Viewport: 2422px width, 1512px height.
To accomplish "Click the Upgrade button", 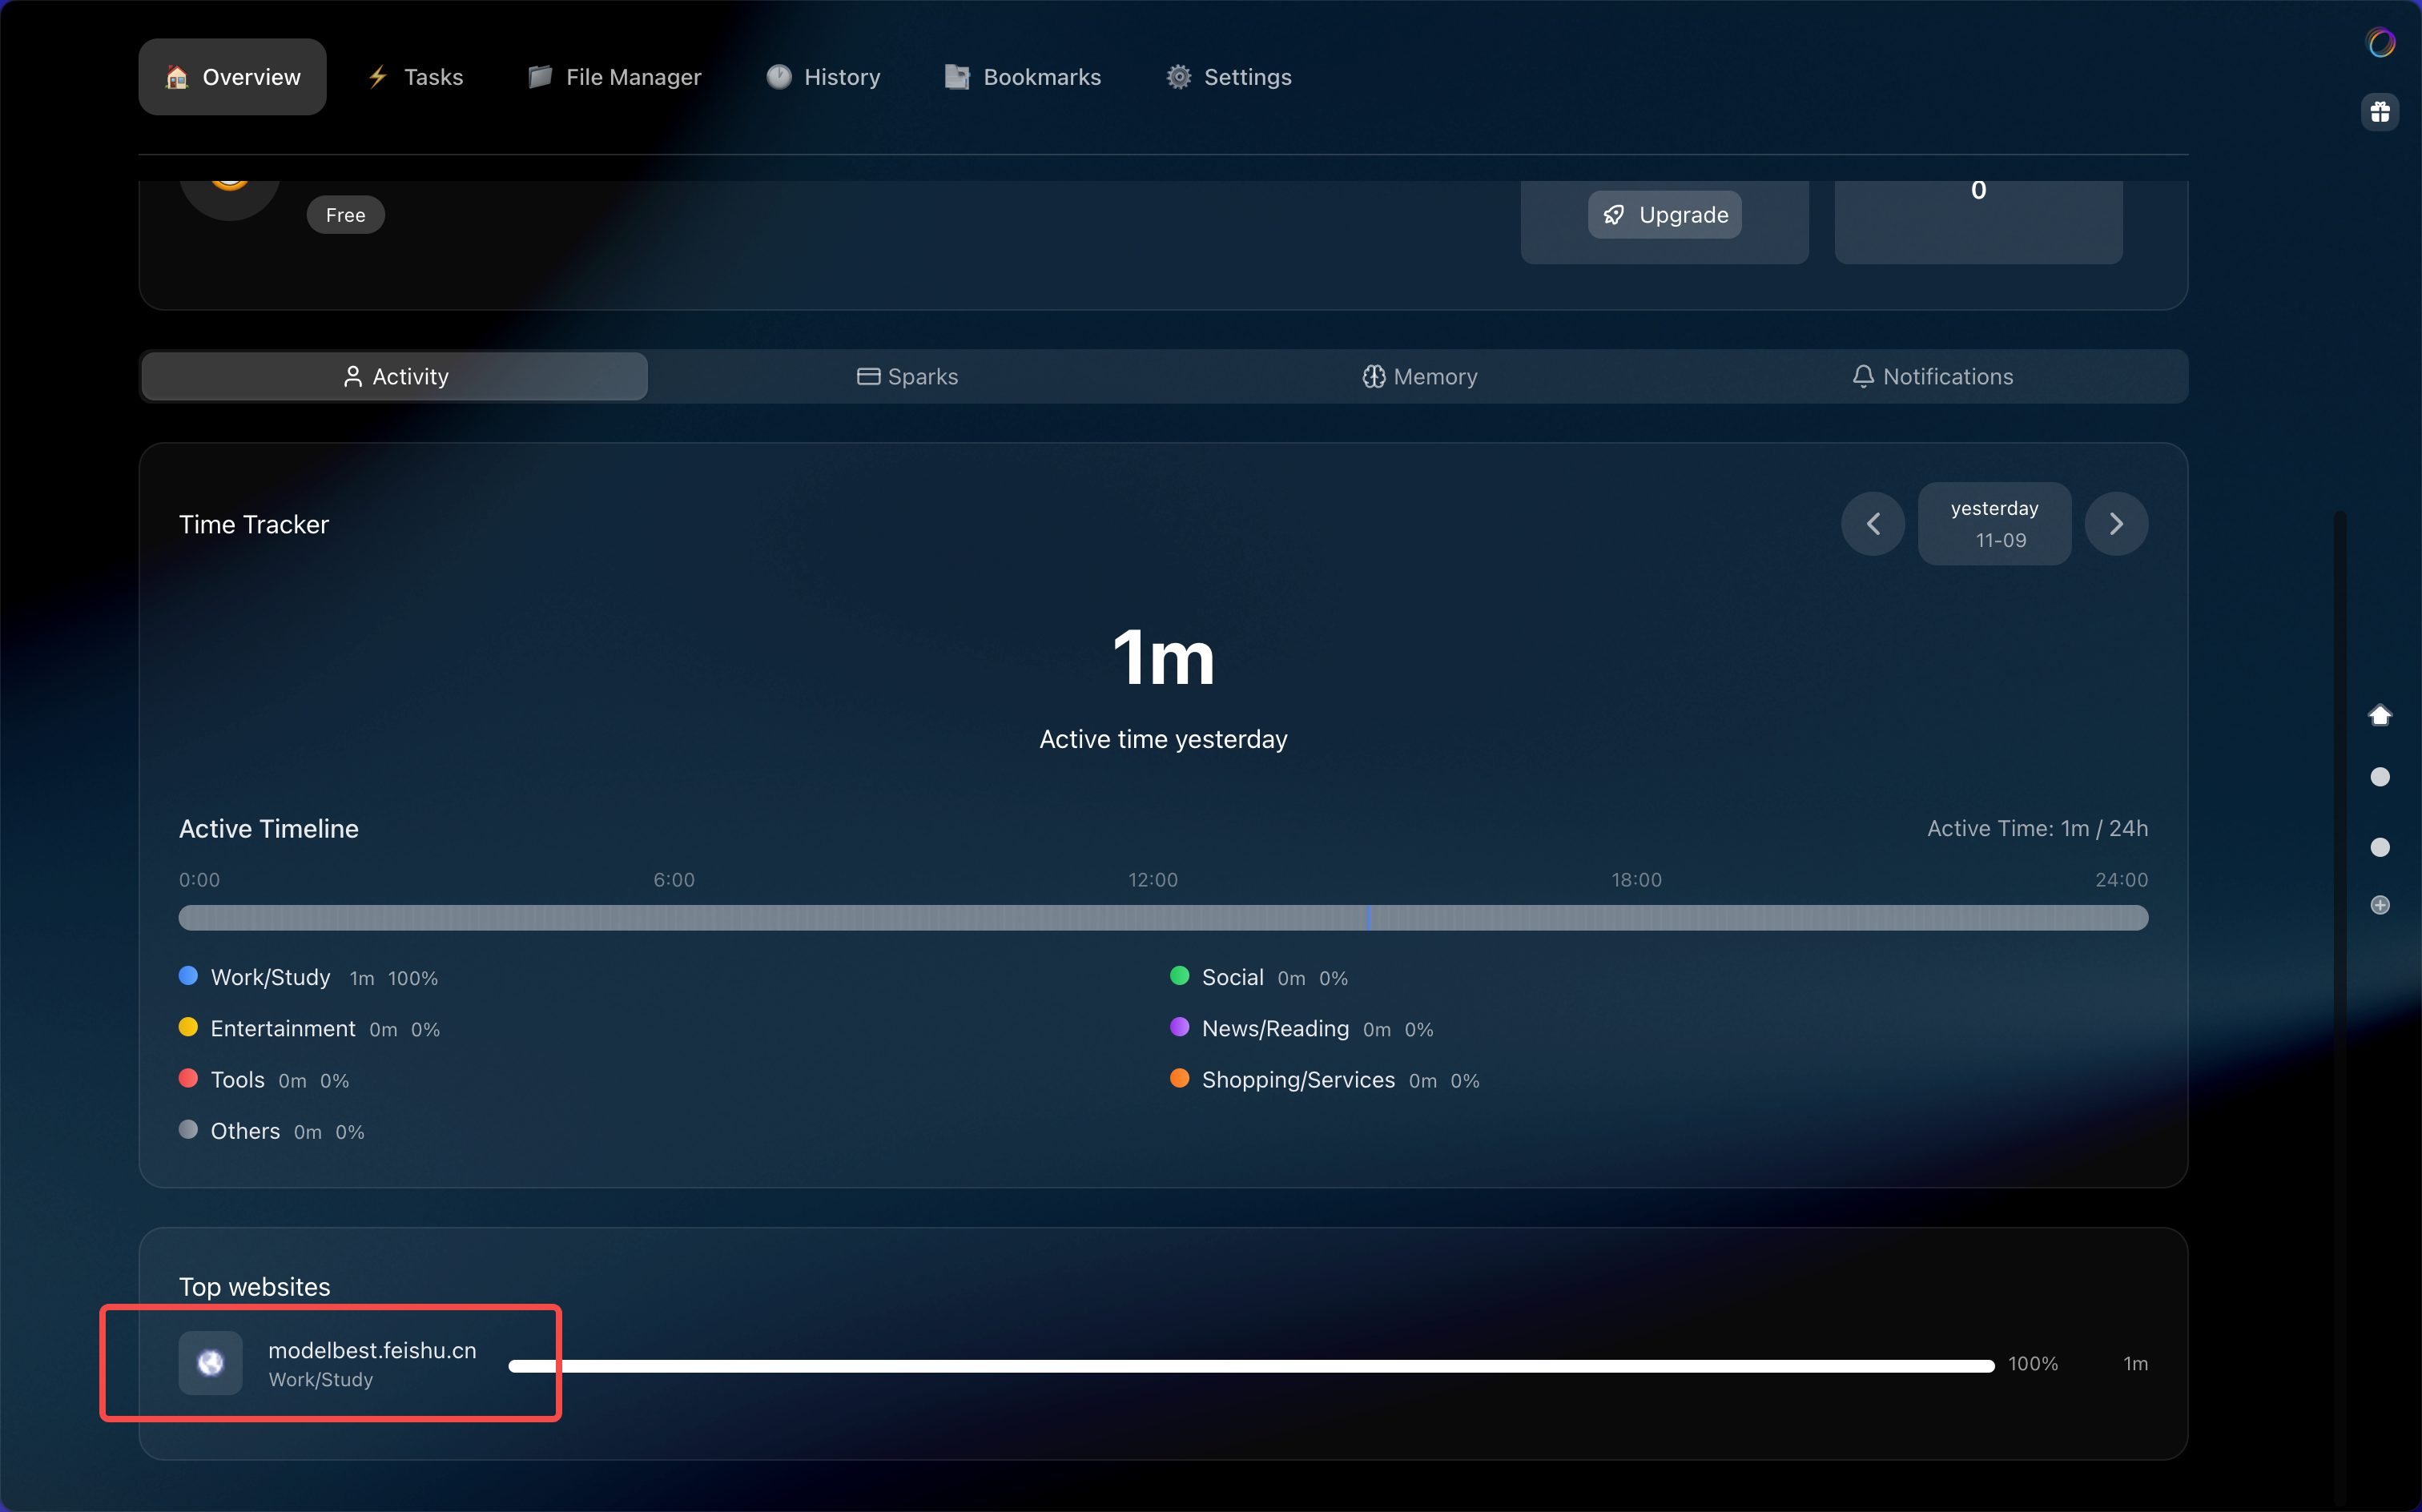I will pos(1664,215).
